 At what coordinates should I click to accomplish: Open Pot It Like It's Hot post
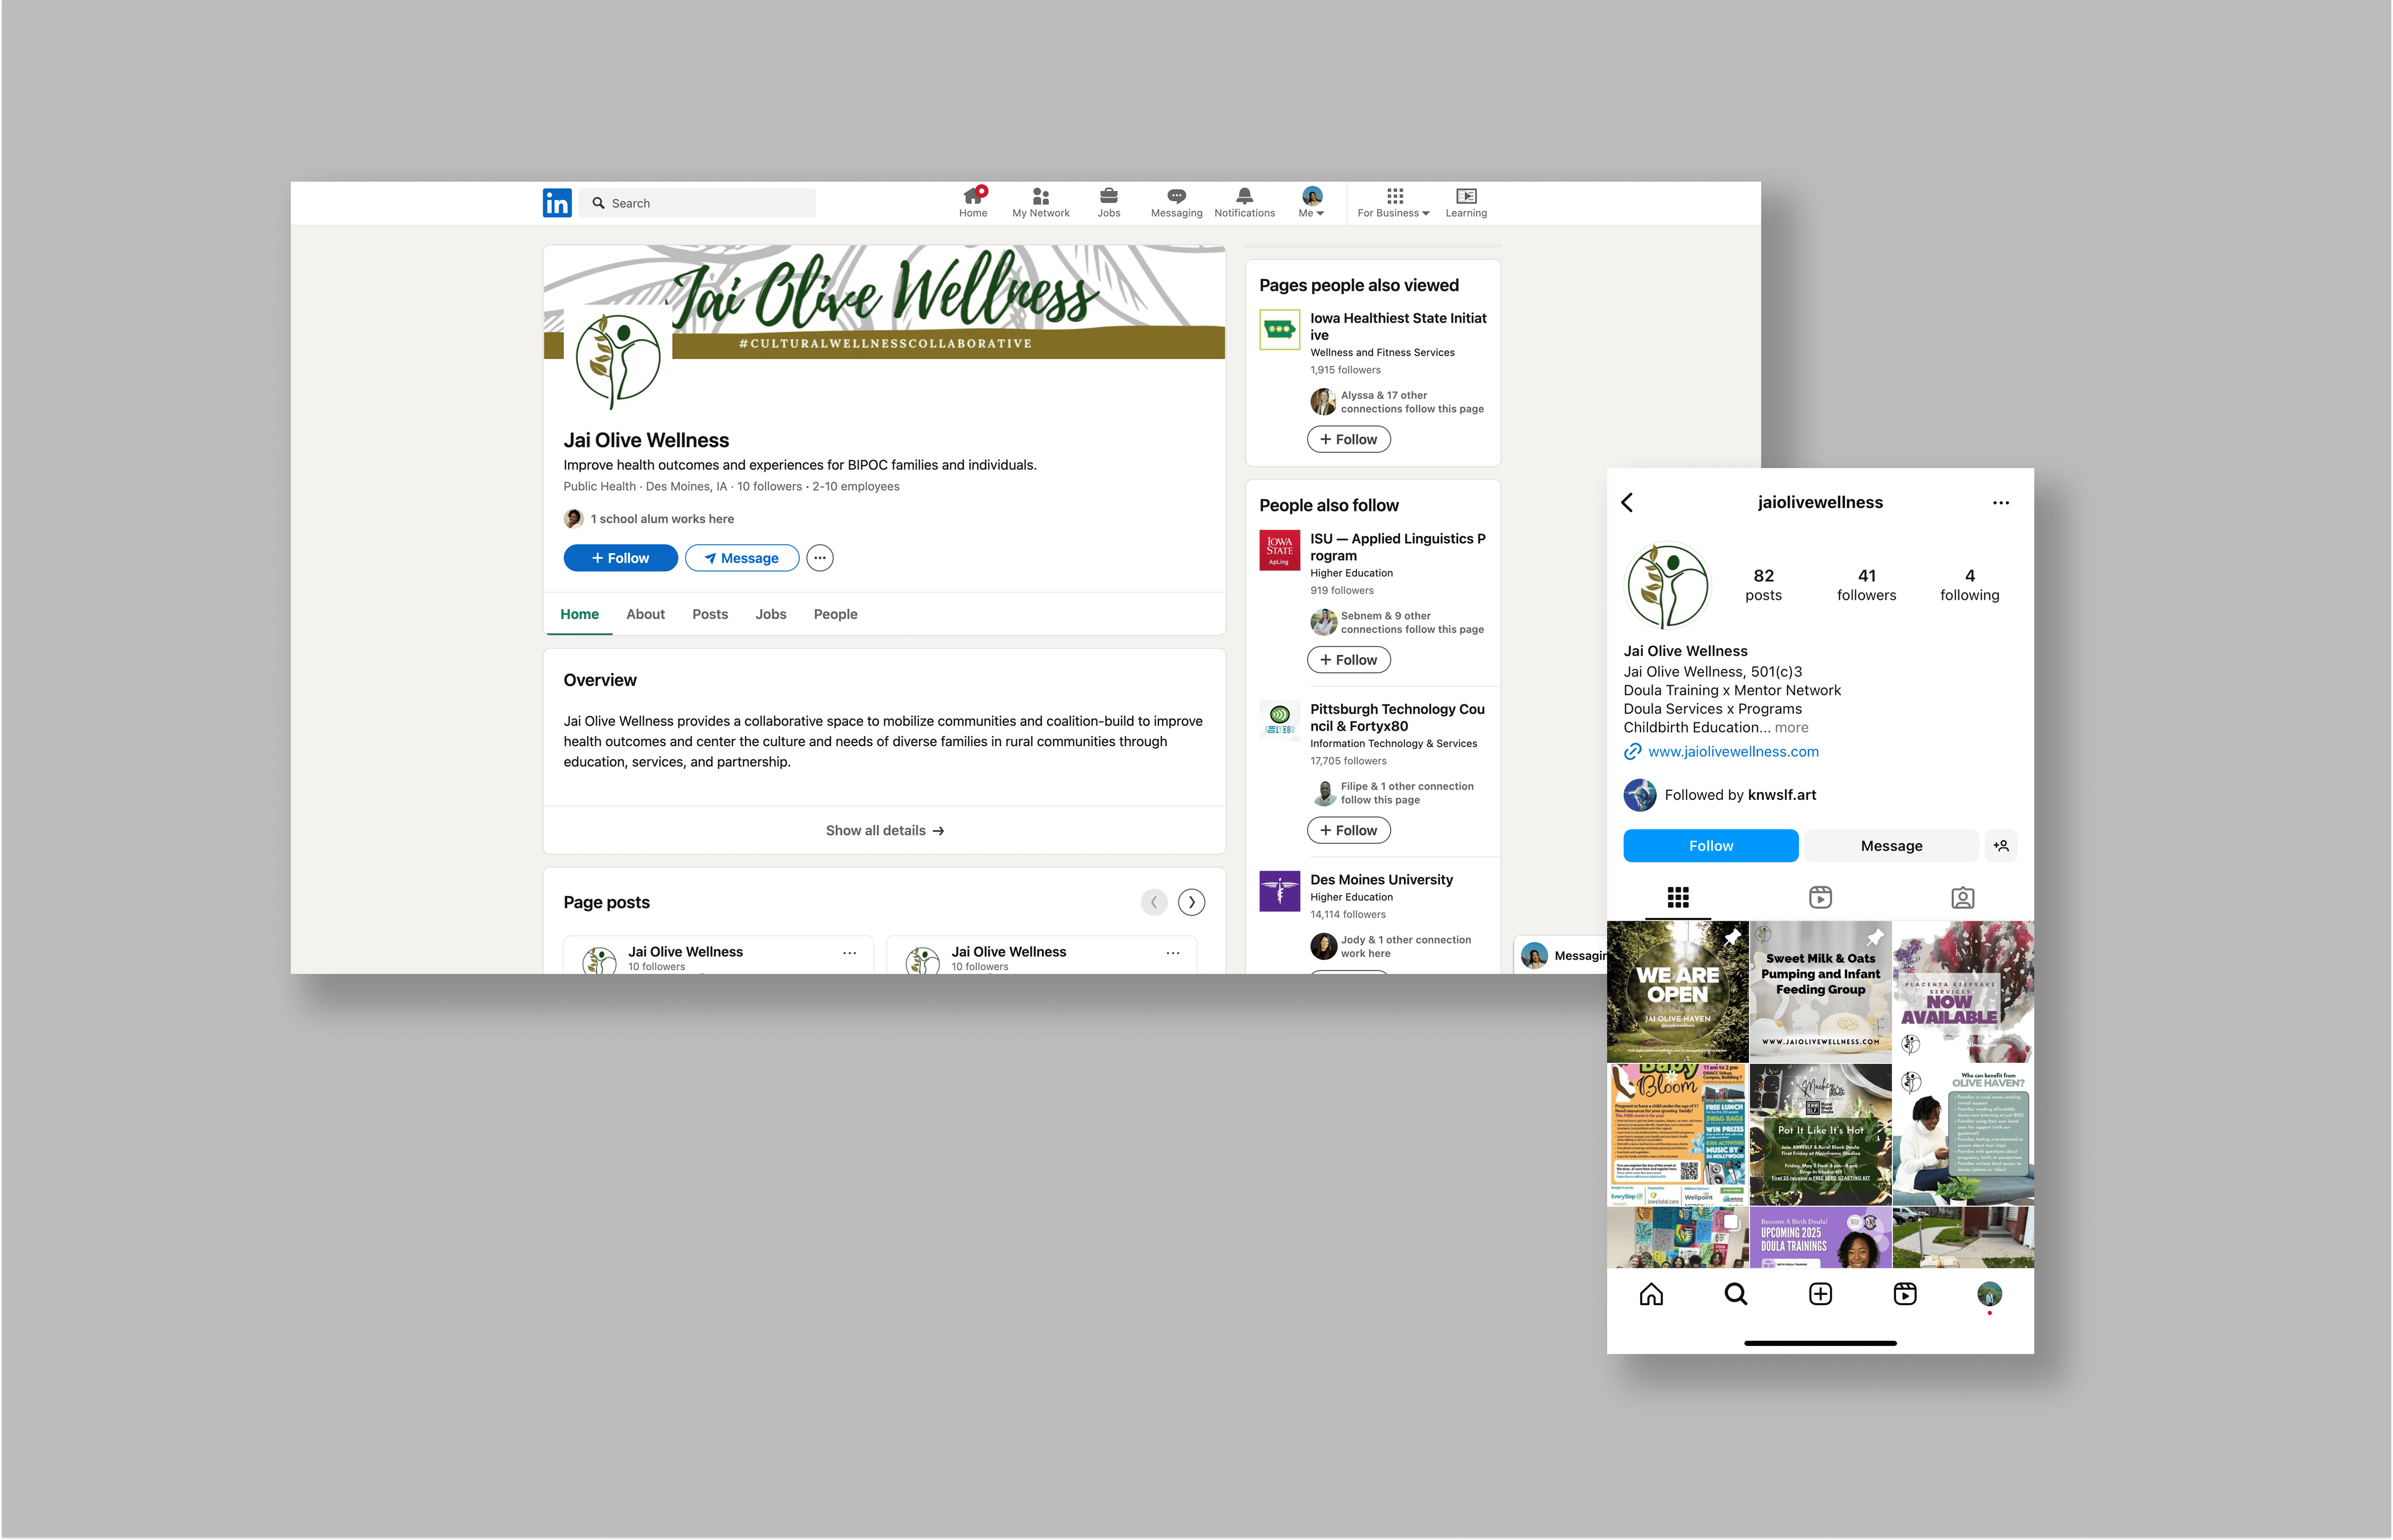point(1821,1134)
